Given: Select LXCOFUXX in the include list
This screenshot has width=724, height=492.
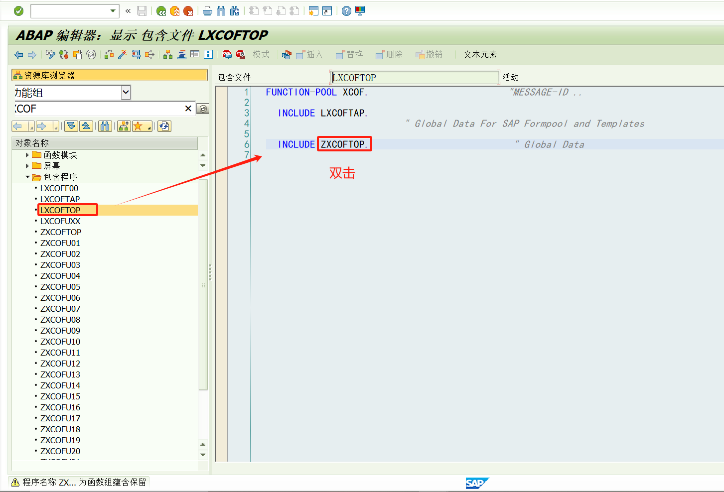Looking at the screenshot, I should click(60, 221).
